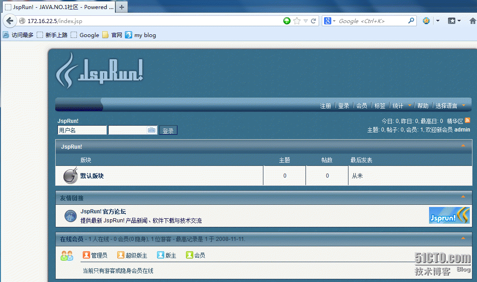Open the history dropdown arrow in address bar
The image size is (477, 282).
coord(305,21)
